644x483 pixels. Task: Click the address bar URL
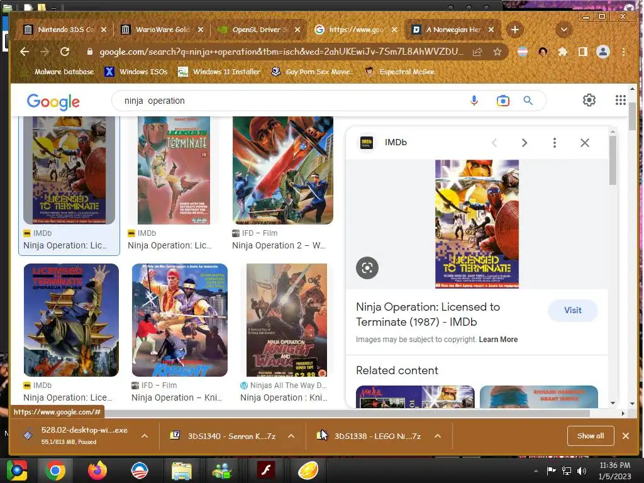[281, 52]
